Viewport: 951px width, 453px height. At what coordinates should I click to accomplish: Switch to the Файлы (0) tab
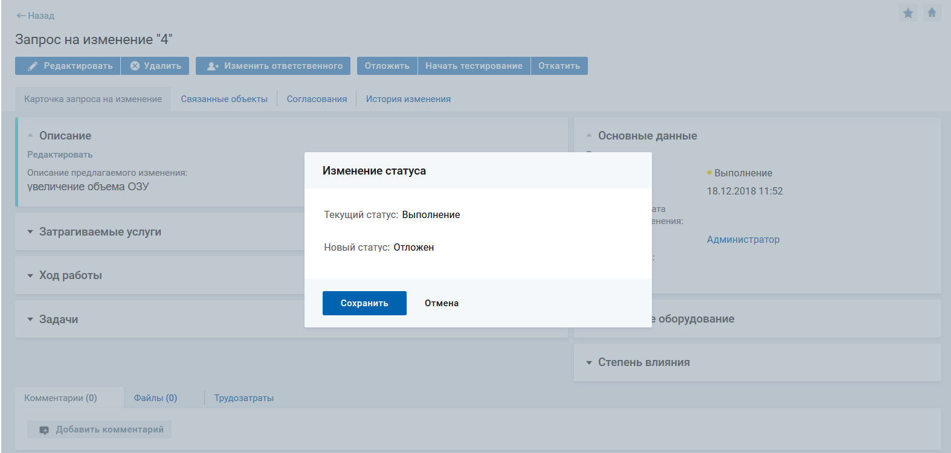tap(155, 398)
